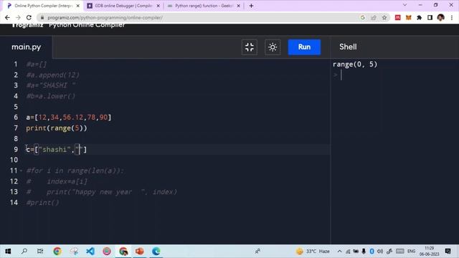Screen dimensions: 459x258
Task: Click code line c=["shashi",""]
Action: pyautogui.click(x=56, y=150)
